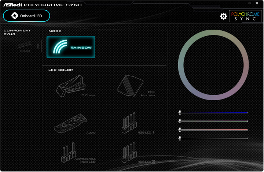This screenshot has height=172, width=264.
Task: Select the Addressable RGB LED header
Action: tap(78, 153)
